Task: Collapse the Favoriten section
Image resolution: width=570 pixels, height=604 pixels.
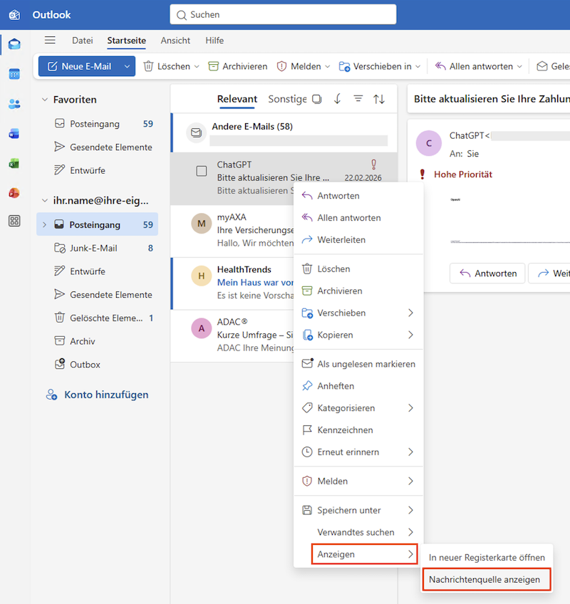Action: tap(45, 100)
